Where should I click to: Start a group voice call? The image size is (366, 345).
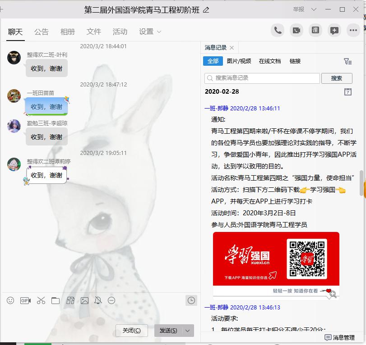pyautogui.click(x=278, y=30)
